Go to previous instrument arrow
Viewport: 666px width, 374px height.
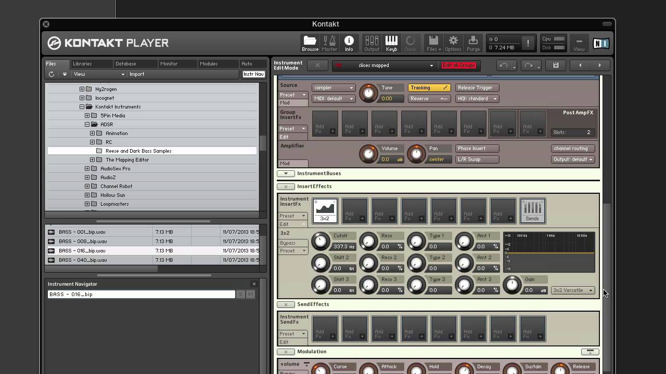tap(580, 65)
